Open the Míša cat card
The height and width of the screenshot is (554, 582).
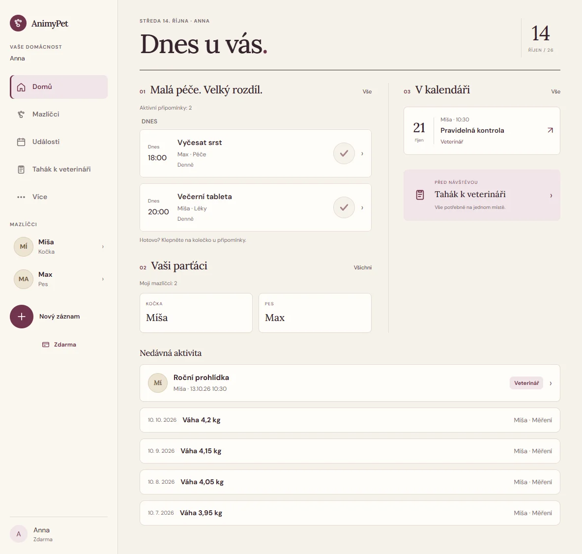pos(196,313)
